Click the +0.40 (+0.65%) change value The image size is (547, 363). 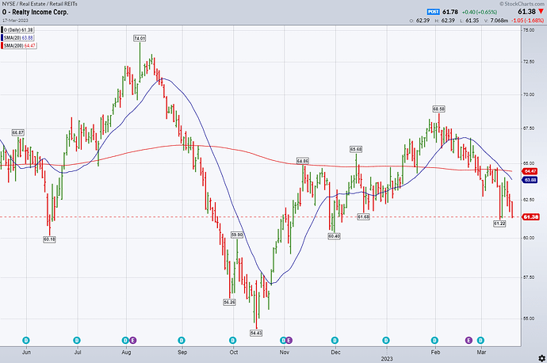point(480,12)
